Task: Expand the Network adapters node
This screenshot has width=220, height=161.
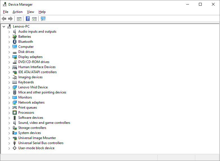Action: click(x=9, y=103)
